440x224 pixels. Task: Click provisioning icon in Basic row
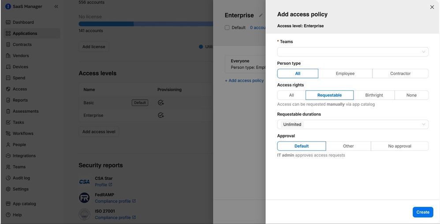pos(161,103)
